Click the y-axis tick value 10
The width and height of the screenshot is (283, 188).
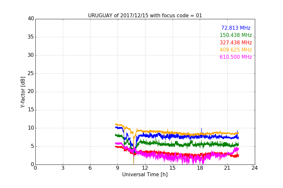pos(31,128)
